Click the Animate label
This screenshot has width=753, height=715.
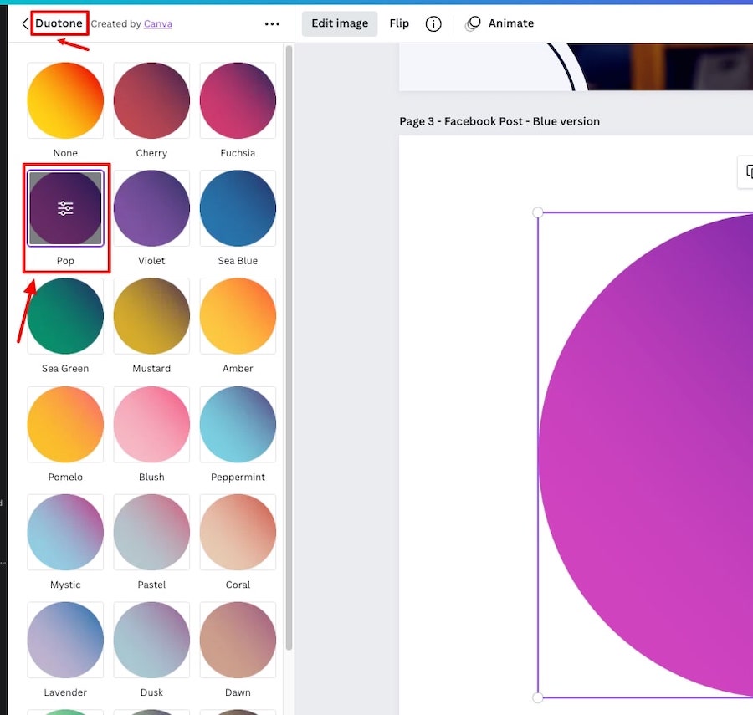pos(511,23)
